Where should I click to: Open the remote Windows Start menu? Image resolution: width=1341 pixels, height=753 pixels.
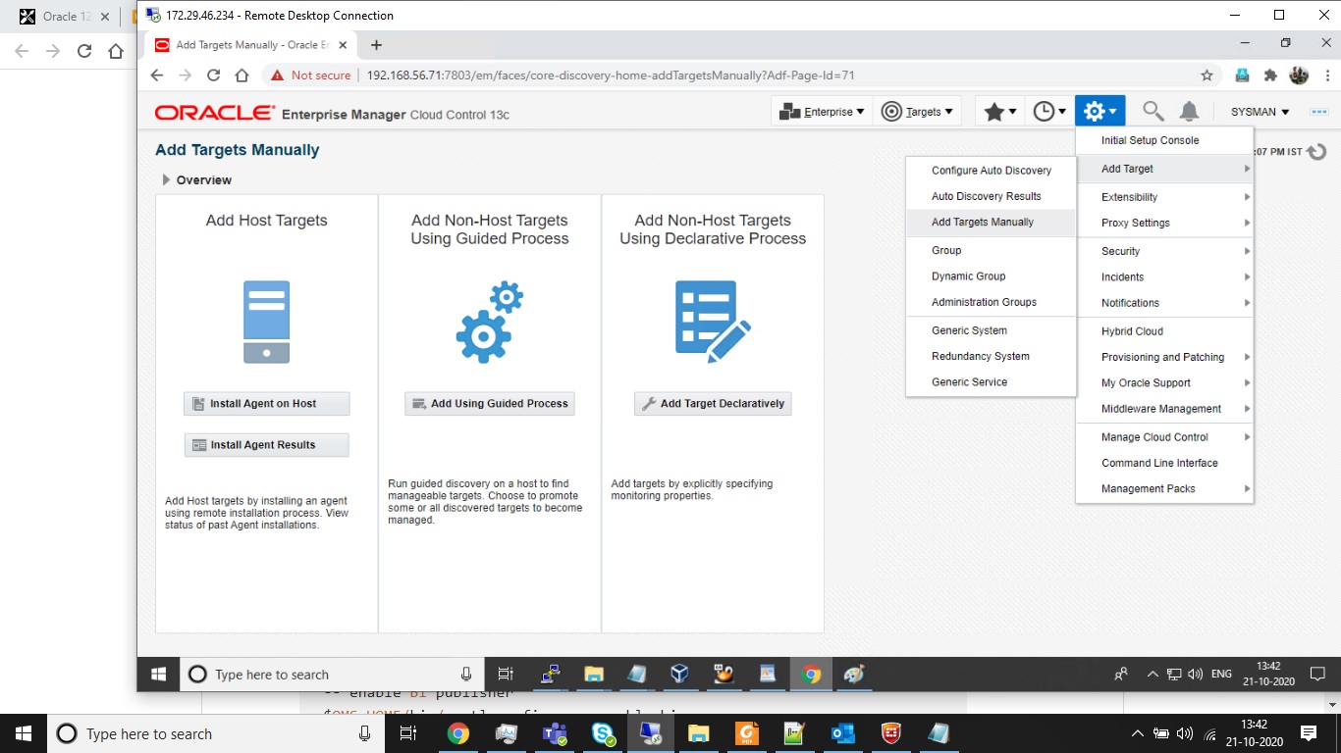coord(158,675)
